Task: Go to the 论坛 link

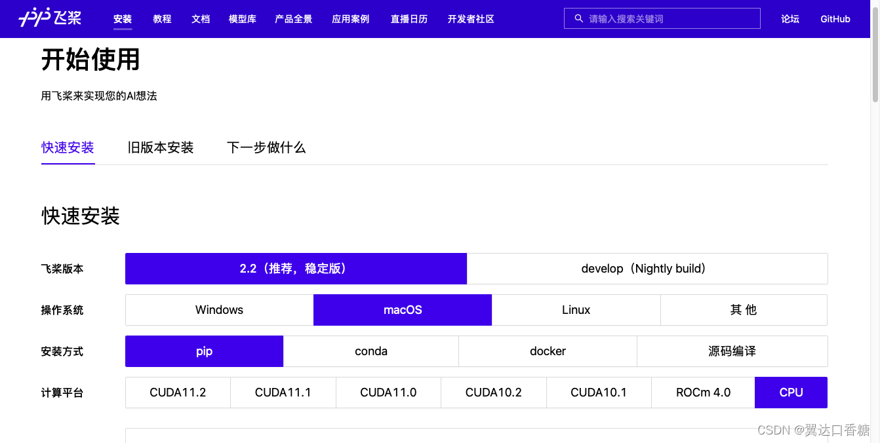Action: click(x=790, y=19)
